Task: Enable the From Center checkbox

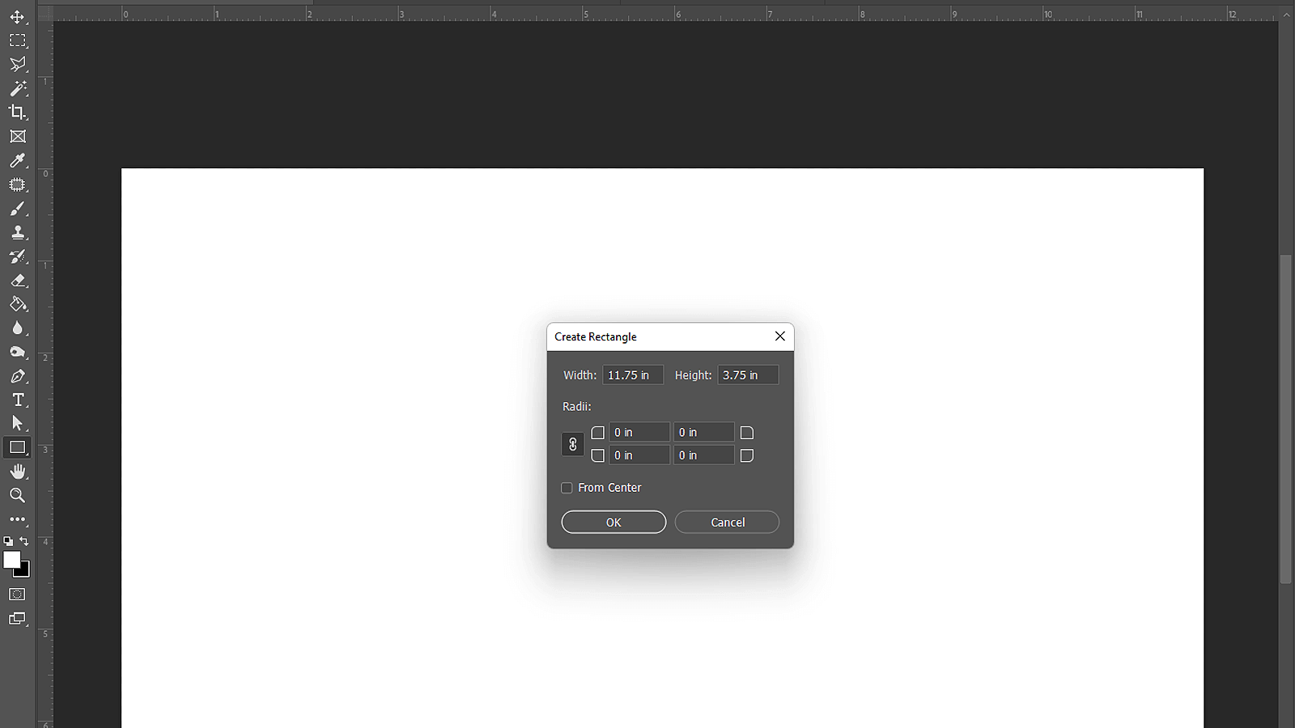Action: 567,488
